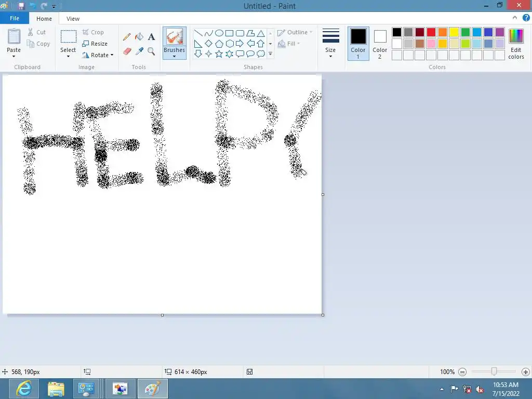Click the Save icon in quick access toolbar

(21, 6)
